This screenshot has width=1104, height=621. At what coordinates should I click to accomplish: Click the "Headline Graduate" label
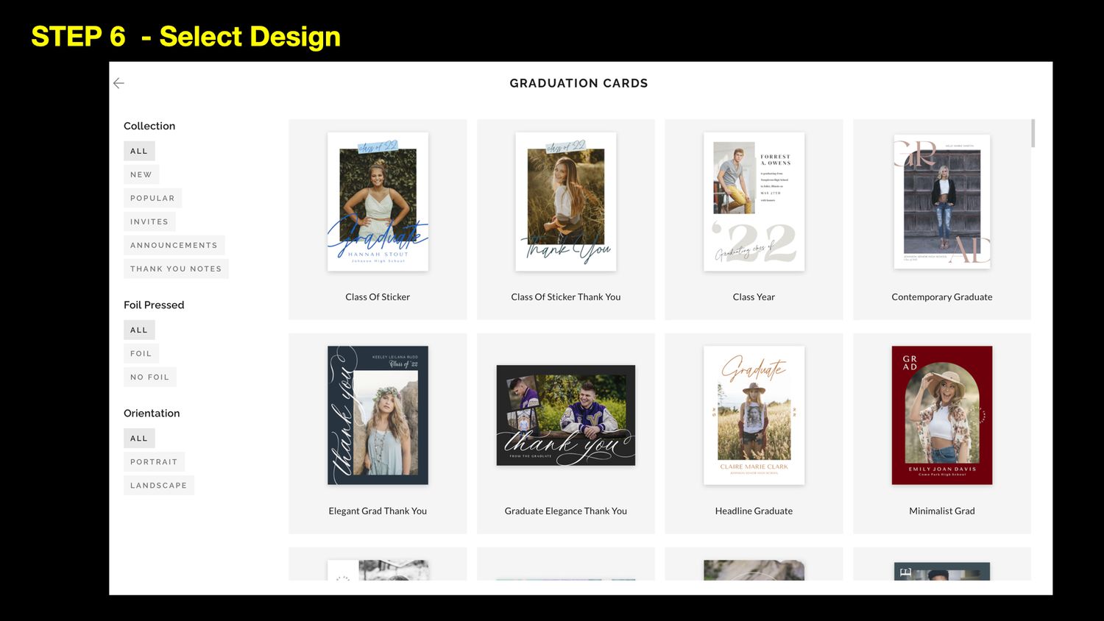coord(754,511)
